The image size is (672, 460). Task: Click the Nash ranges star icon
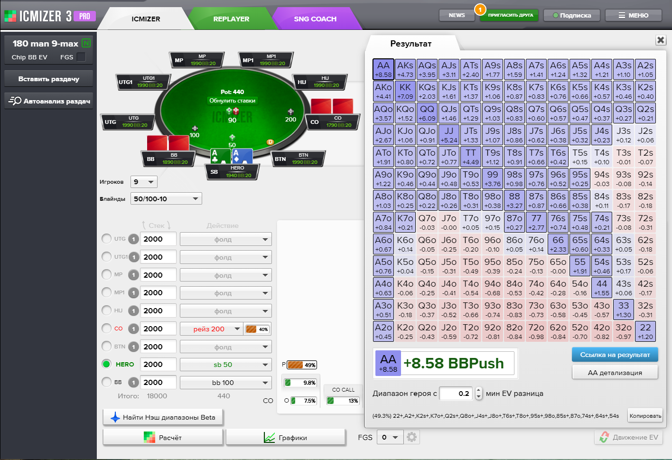click(x=115, y=417)
